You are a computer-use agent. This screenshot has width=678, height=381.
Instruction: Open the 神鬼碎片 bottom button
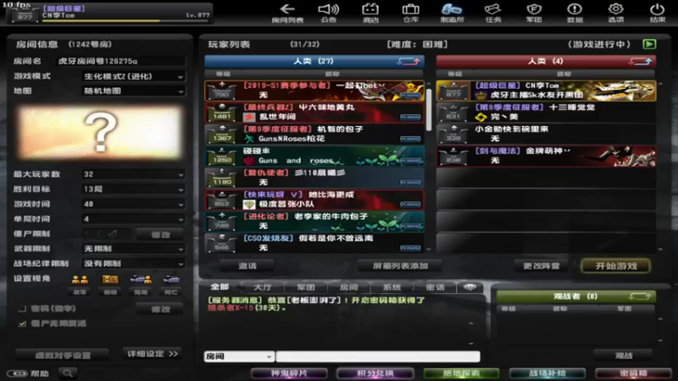(289, 373)
